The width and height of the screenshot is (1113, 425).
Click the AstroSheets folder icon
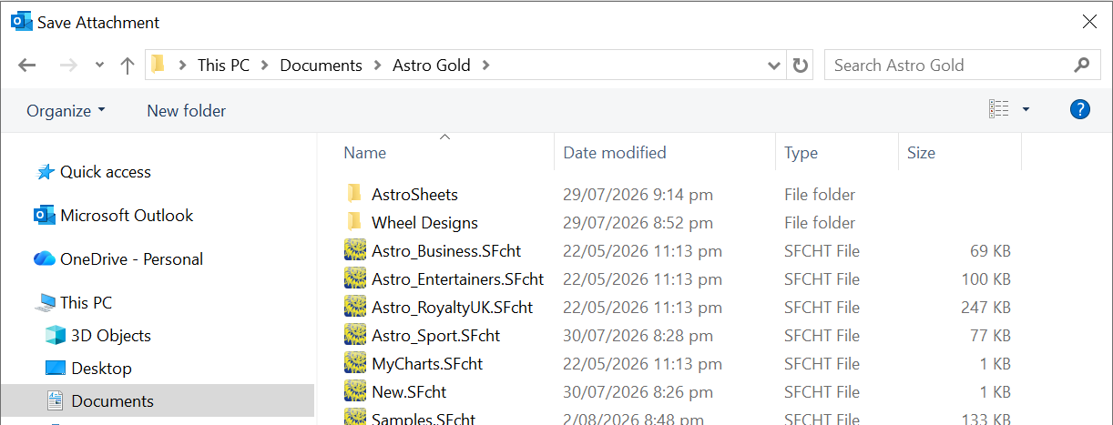(x=354, y=194)
